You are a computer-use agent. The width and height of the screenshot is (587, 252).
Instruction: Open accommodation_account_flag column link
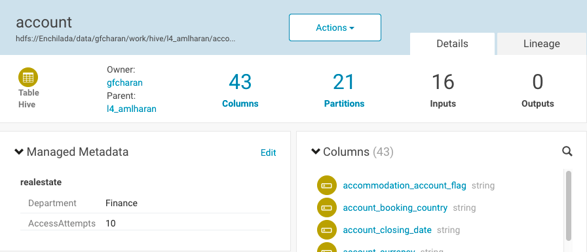[405, 185]
